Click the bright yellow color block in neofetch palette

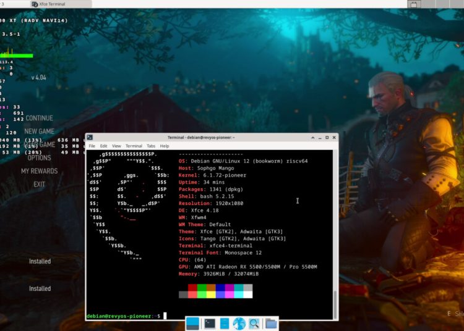tap(211, 295)
